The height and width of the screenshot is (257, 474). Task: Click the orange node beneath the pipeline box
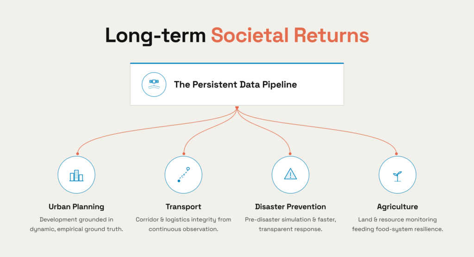[237, 107]
